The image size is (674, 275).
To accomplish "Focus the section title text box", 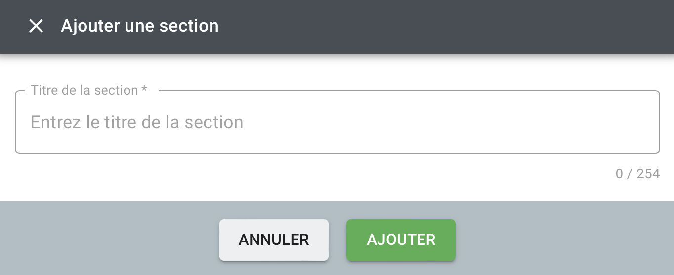I will (x=337, y=122).
